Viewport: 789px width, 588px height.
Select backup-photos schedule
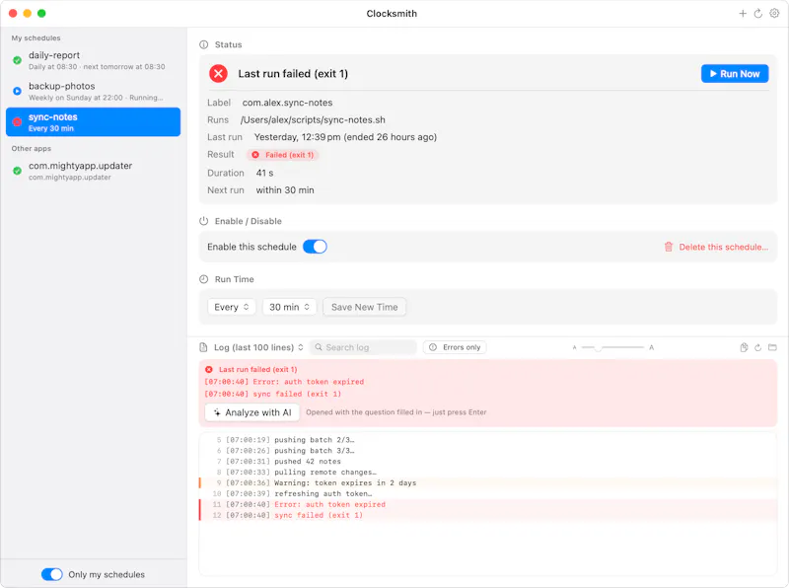[93, 91]
